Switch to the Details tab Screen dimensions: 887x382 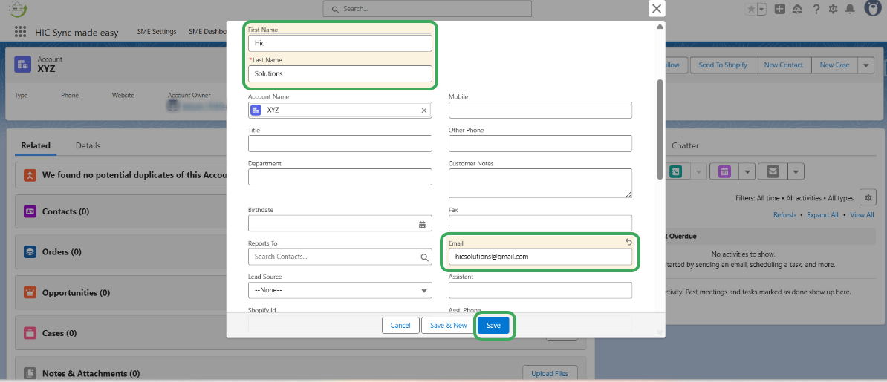click(88, 145)
